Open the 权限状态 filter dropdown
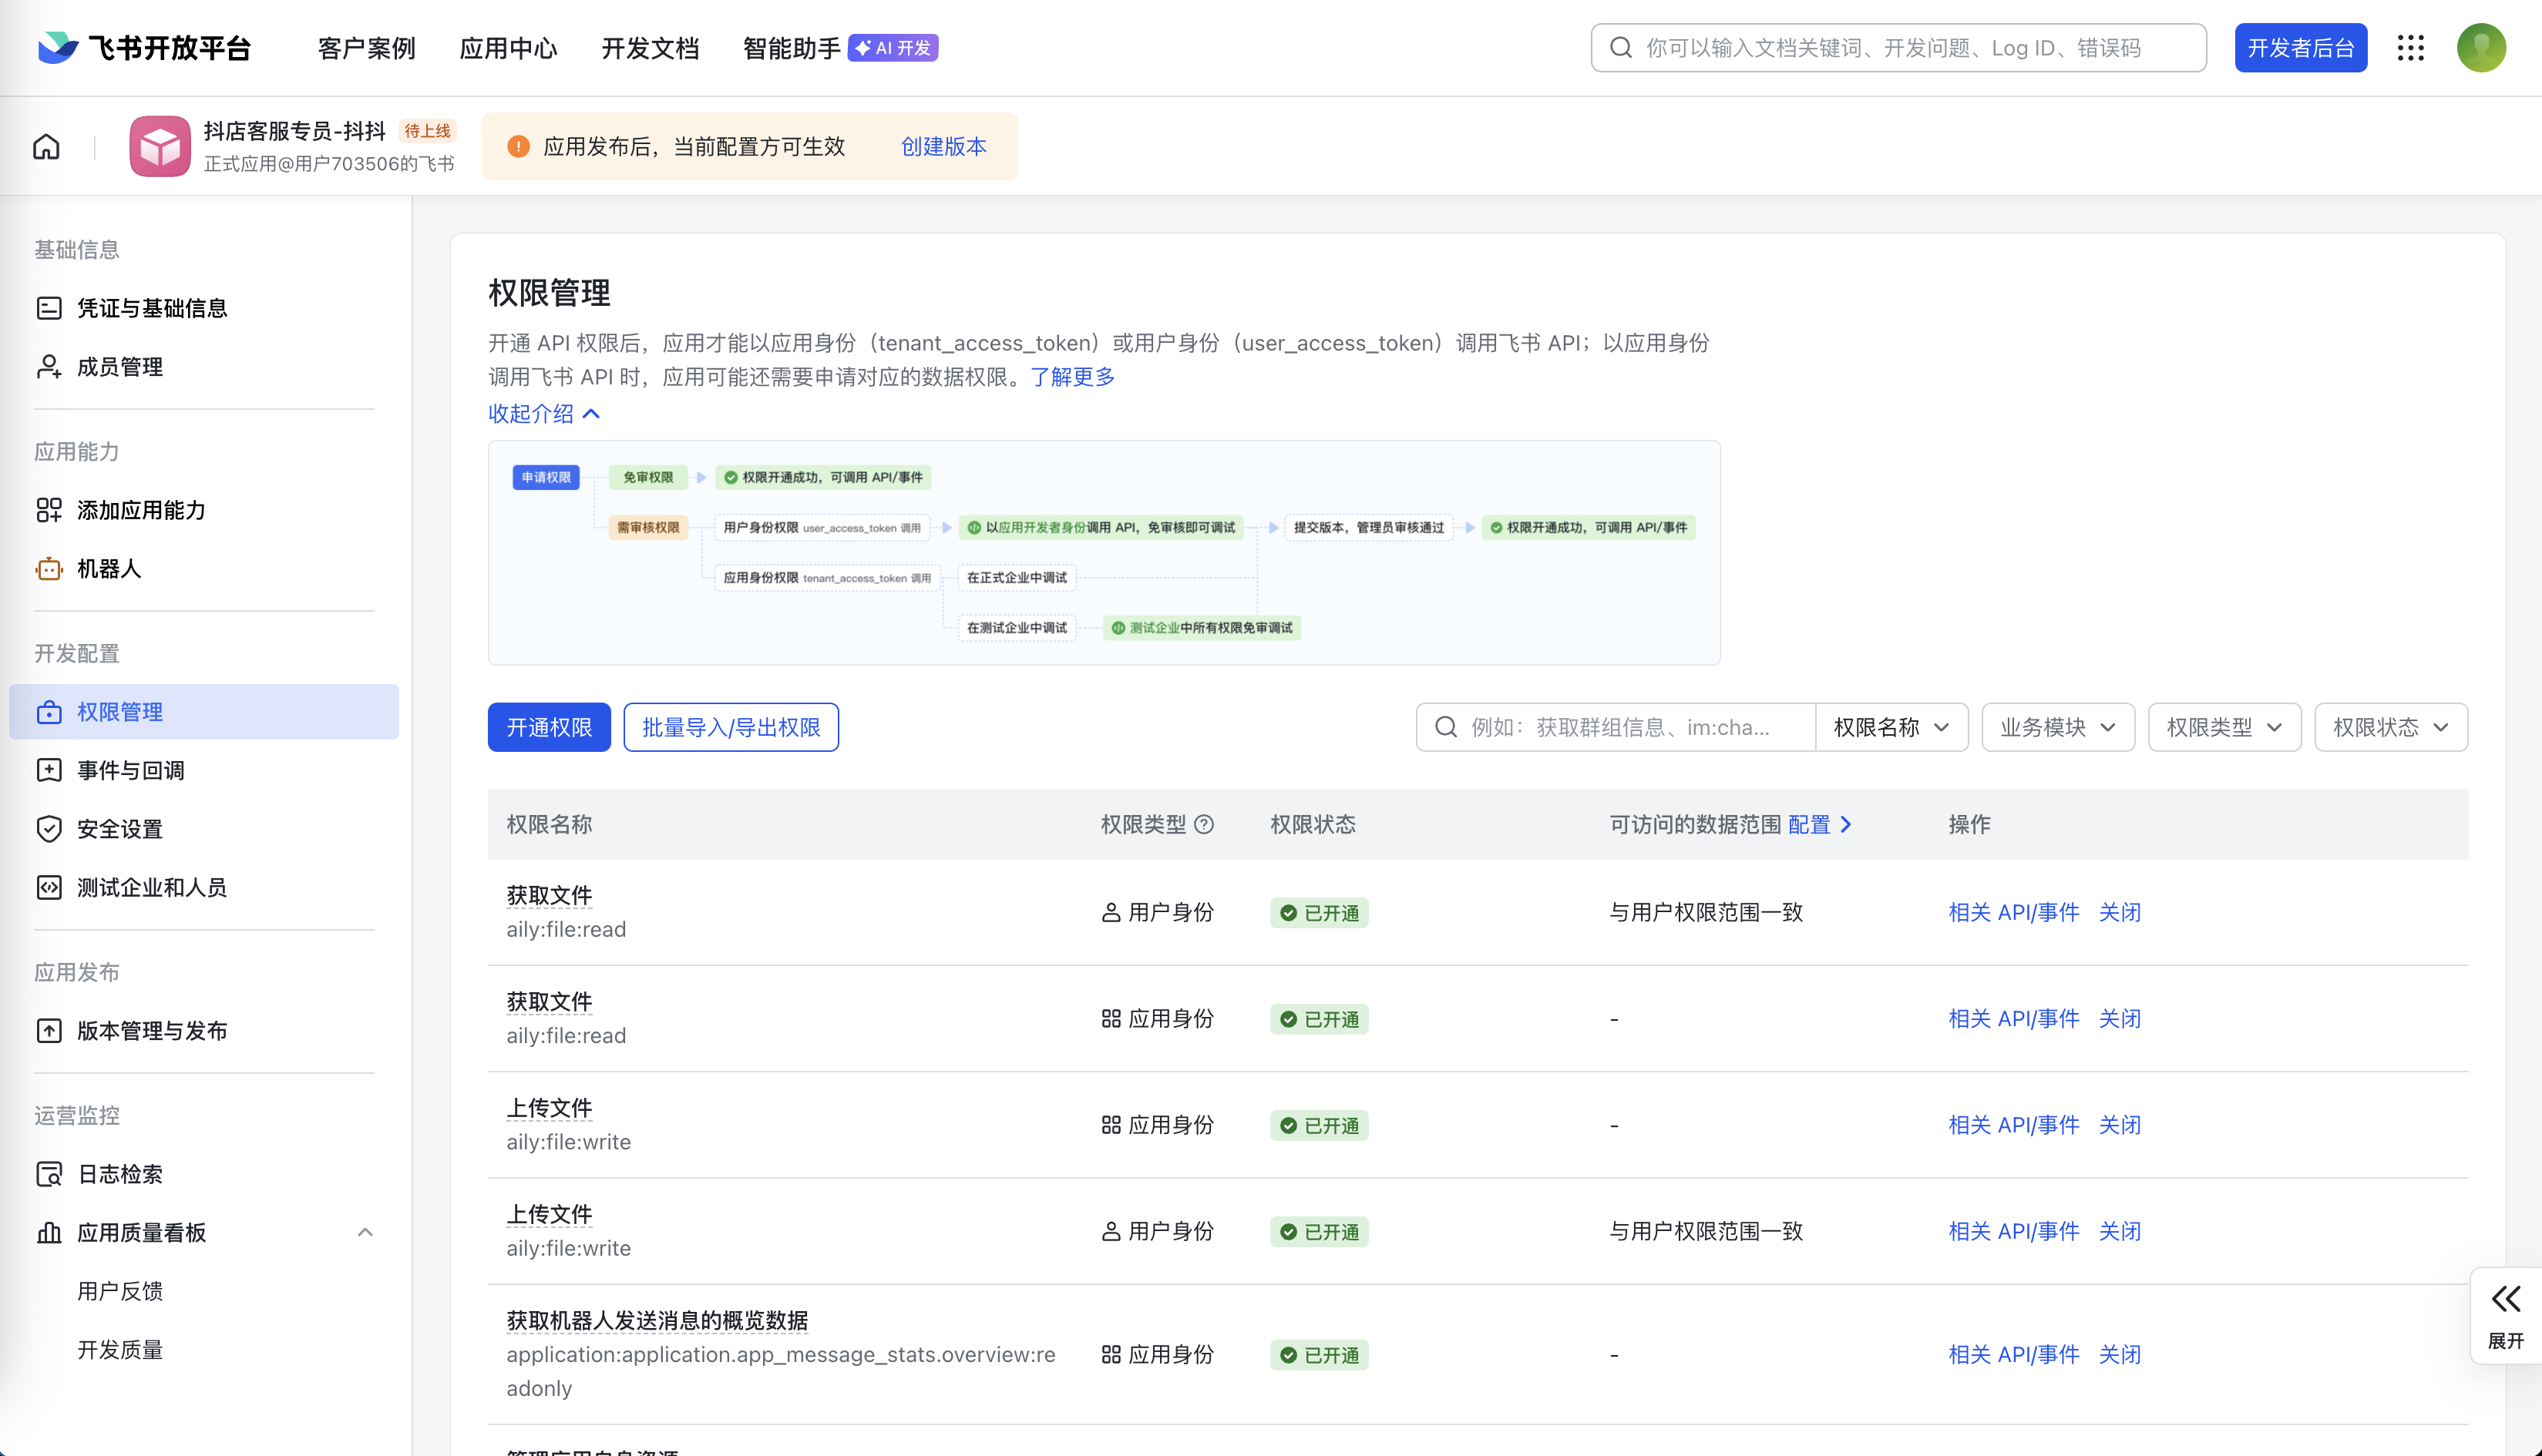This screenshot has height=1456, width=2542. coord(2390,727)
